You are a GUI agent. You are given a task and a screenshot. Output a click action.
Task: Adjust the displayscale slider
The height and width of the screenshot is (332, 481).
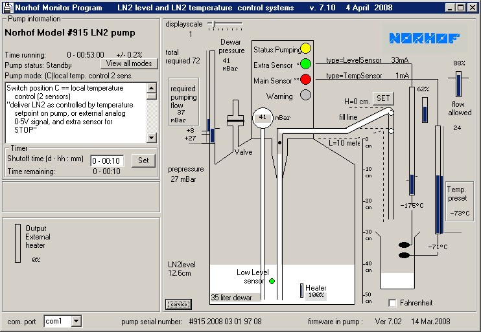(x=214, y=23)
